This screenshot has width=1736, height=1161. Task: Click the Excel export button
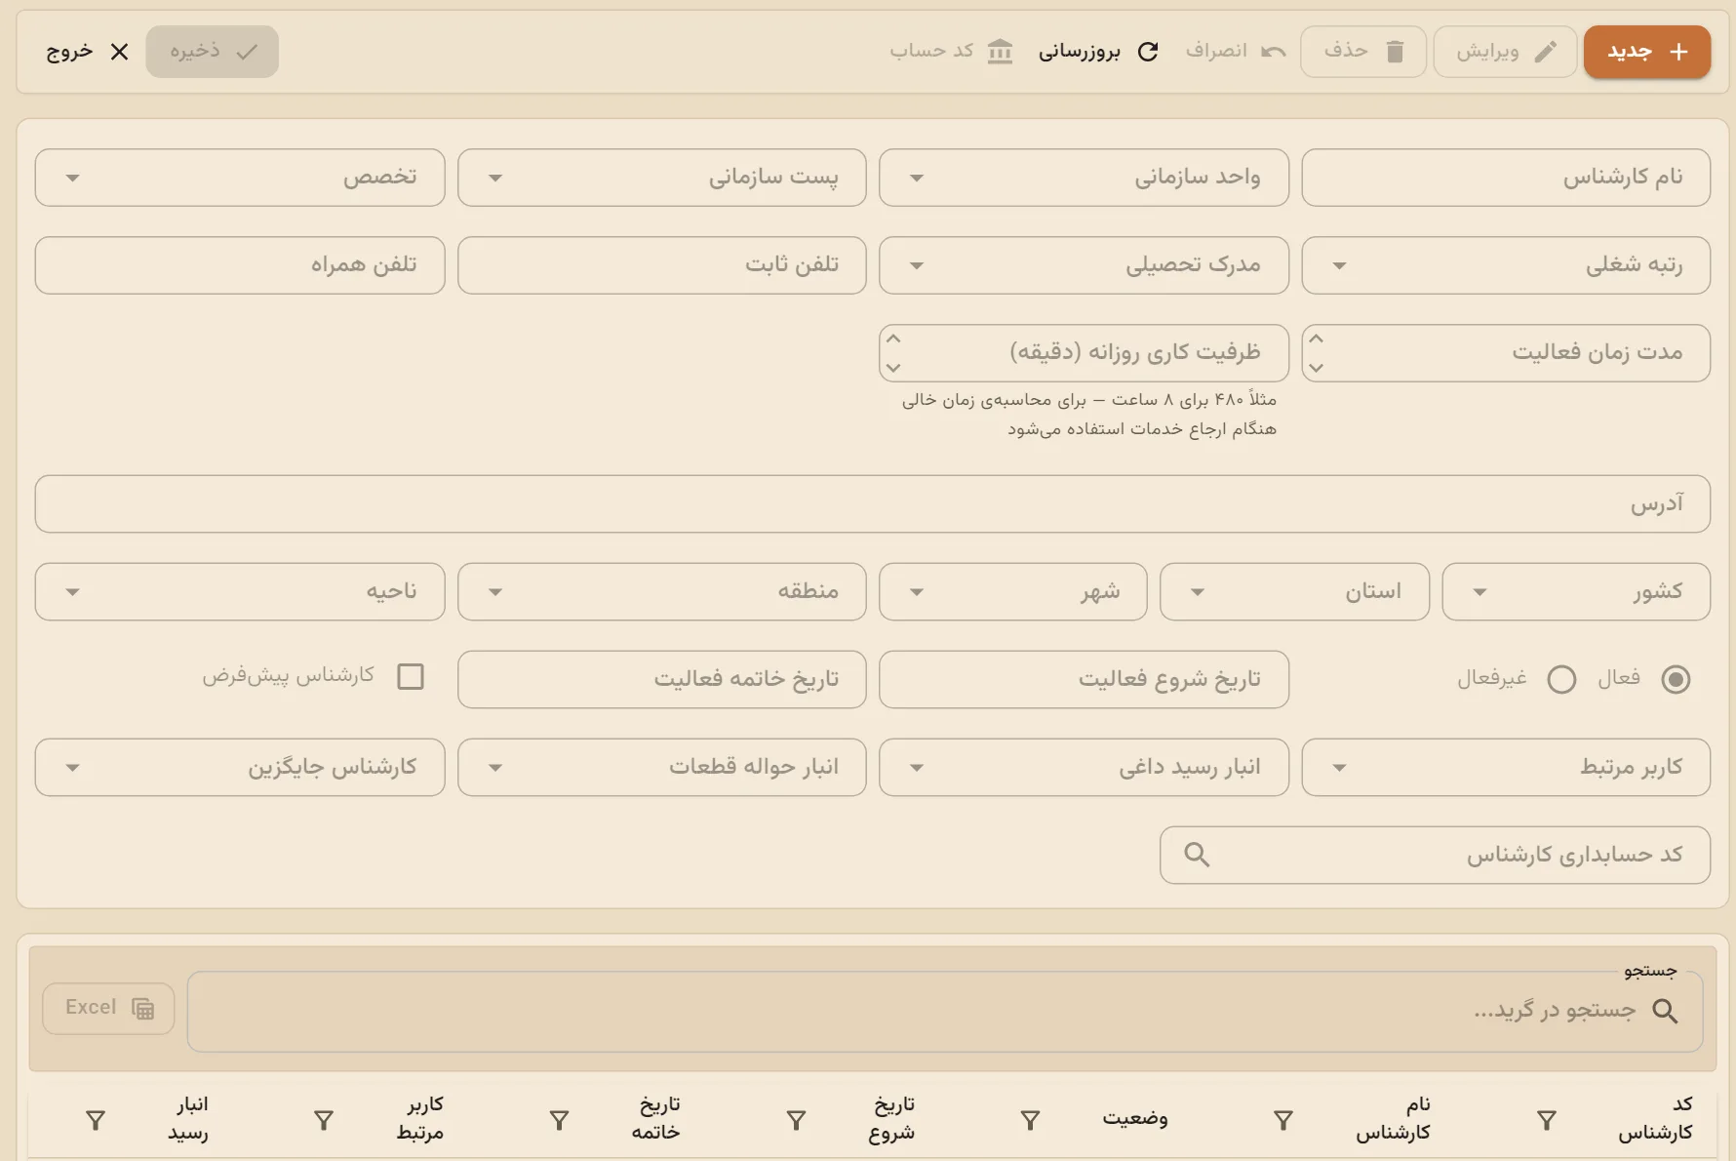[x=108, y=1008]
